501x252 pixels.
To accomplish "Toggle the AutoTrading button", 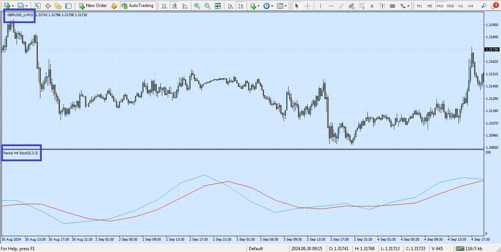I will click(137, 6).
